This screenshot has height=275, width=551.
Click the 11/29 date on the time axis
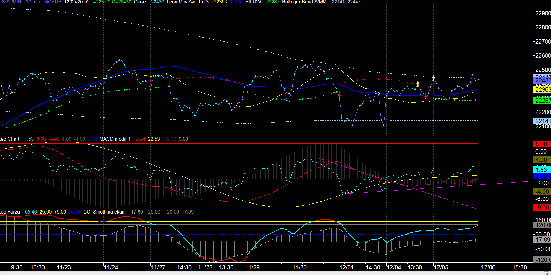[252, 267]
